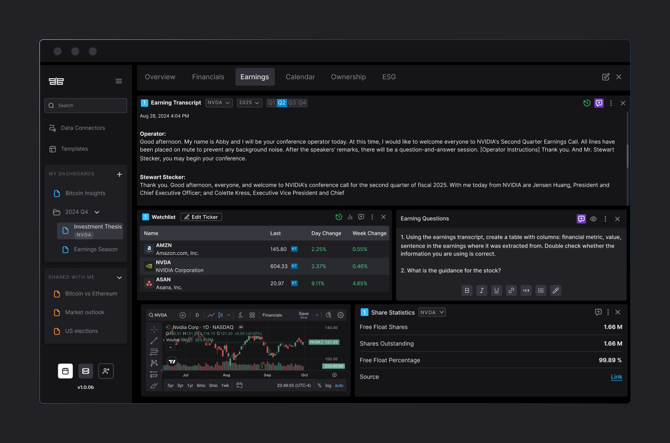670x443 pixels.
Task: Switch to the ESG tab
Action: (x=389, y=77)
